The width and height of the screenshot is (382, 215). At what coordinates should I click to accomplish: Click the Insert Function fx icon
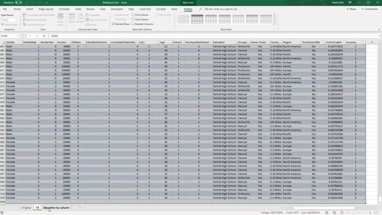44,36
